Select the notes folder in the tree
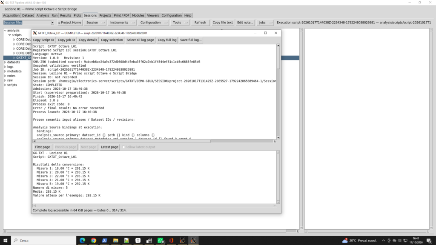436x245 pixels. (x=11, y=76)
